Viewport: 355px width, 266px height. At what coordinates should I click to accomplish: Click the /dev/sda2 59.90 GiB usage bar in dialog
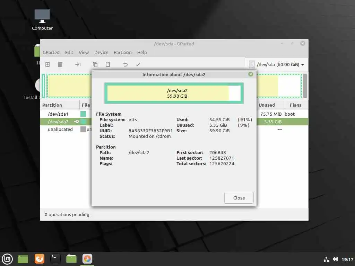pos(174,93)
